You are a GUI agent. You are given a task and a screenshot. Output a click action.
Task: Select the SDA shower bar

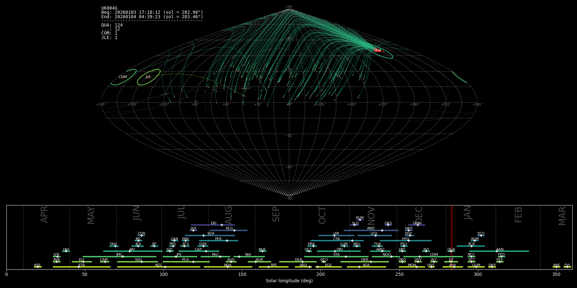210,236
